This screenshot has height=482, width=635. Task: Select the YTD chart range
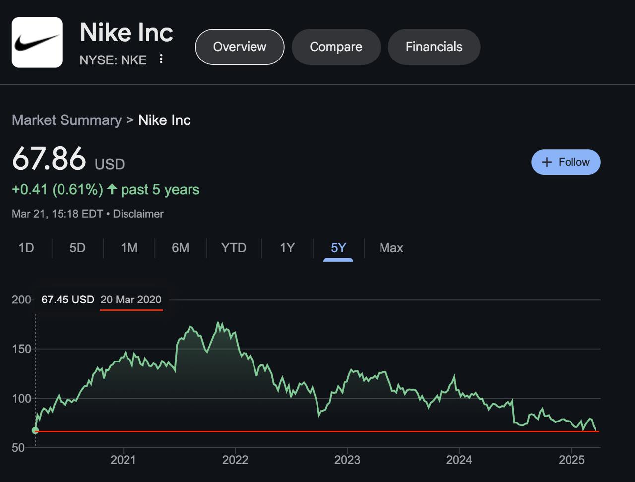(234, 248)
